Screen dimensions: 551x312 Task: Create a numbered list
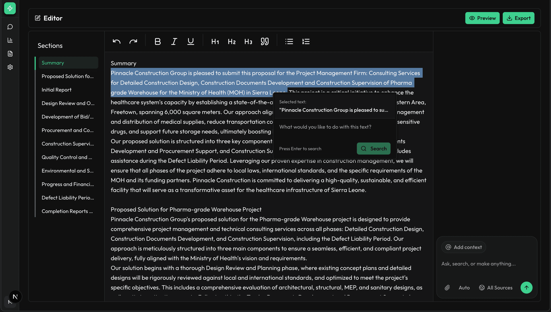(306, 42)
